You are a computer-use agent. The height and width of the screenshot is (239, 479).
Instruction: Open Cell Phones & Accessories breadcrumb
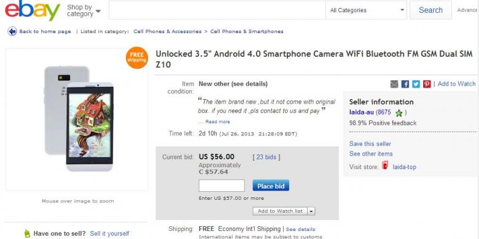[x=168, y=31]
